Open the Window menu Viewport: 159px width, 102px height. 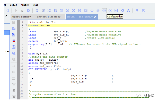[x=25, y=5]
